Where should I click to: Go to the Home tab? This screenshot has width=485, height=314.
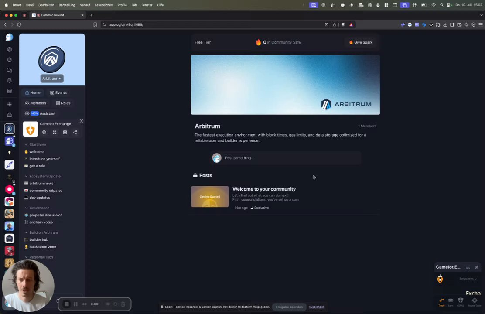[x=33, y=93]
